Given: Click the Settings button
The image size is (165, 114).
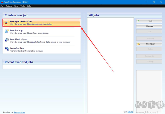Looking at the screenshot, I should pyautogui.click(x=149, y=62).
